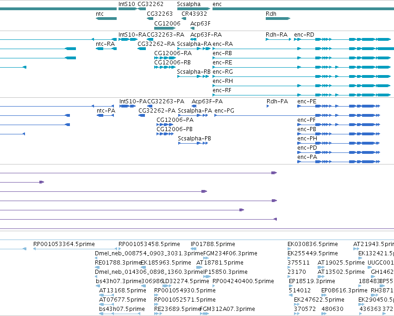394x316 pixels.
Task: Click the EK030836.5prime EST label
Action: click(313, 244)
